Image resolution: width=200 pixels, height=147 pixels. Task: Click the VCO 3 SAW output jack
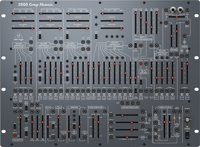[x=88, y=42]
